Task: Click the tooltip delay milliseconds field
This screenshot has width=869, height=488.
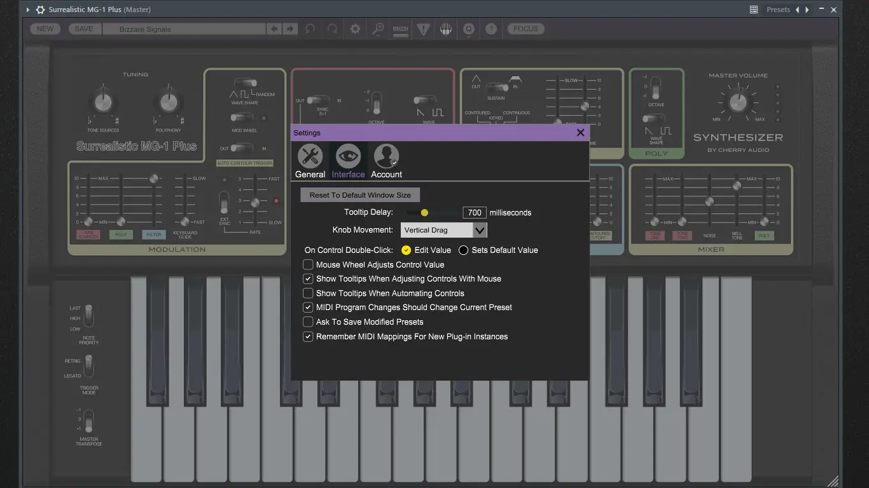Action: (475, 213)
